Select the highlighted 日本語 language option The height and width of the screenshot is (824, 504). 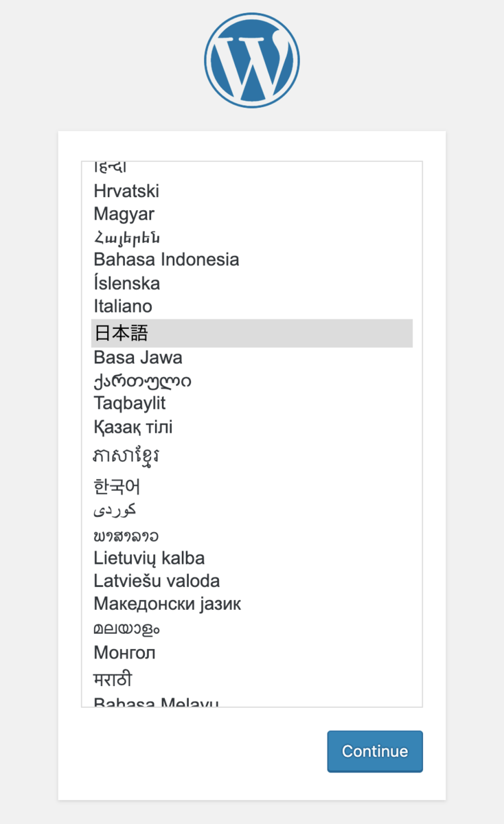[x=252, y=333]
